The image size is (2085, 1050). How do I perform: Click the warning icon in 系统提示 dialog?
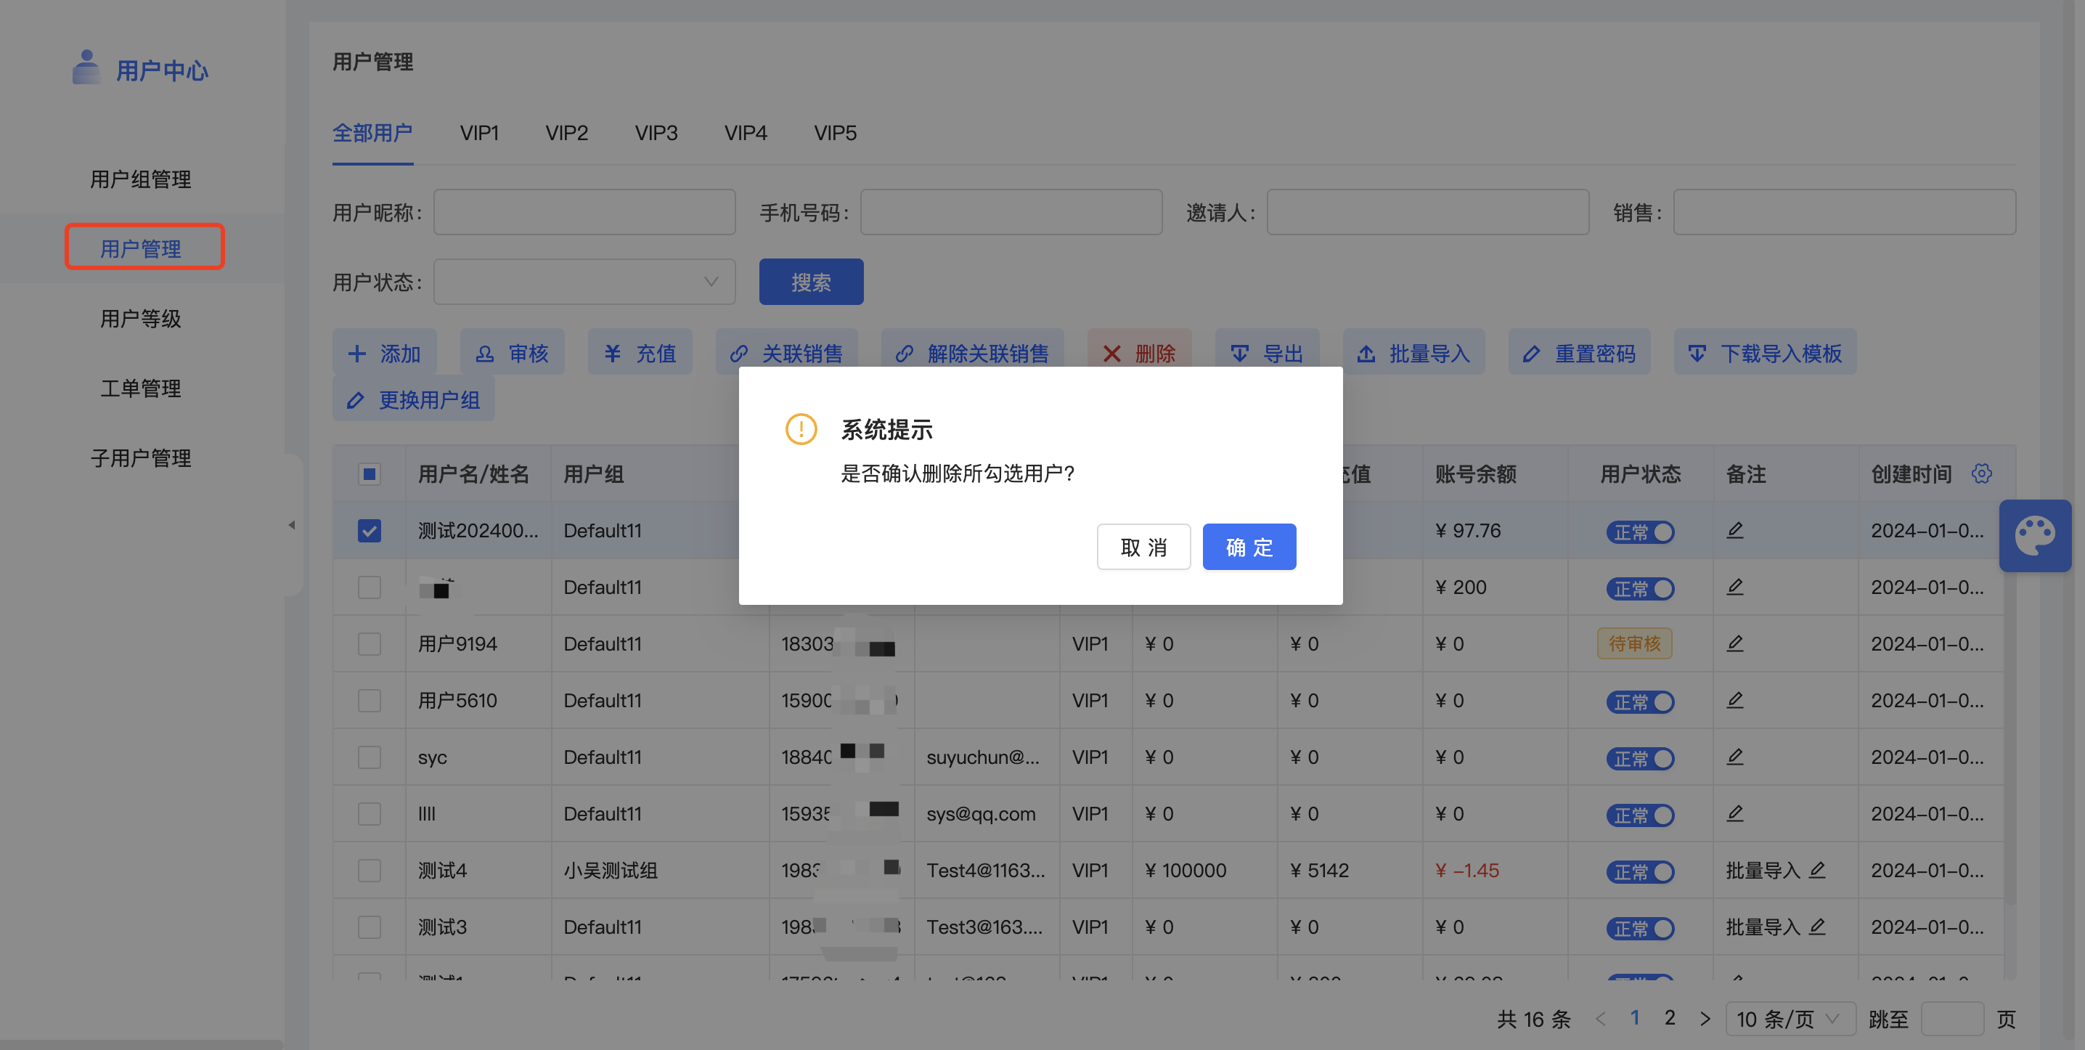coord(801,429)
